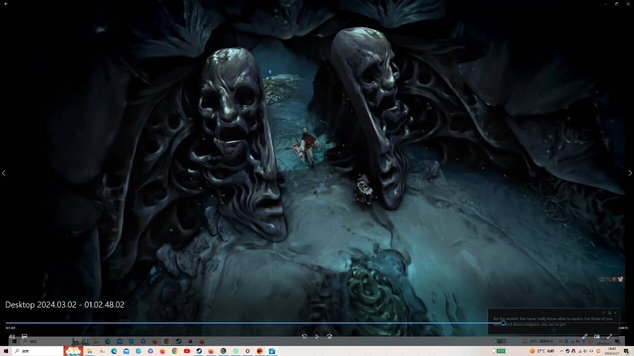Close the live caption overlay box
This screenshot has height=356, width=634.
(x=615, y=312)
